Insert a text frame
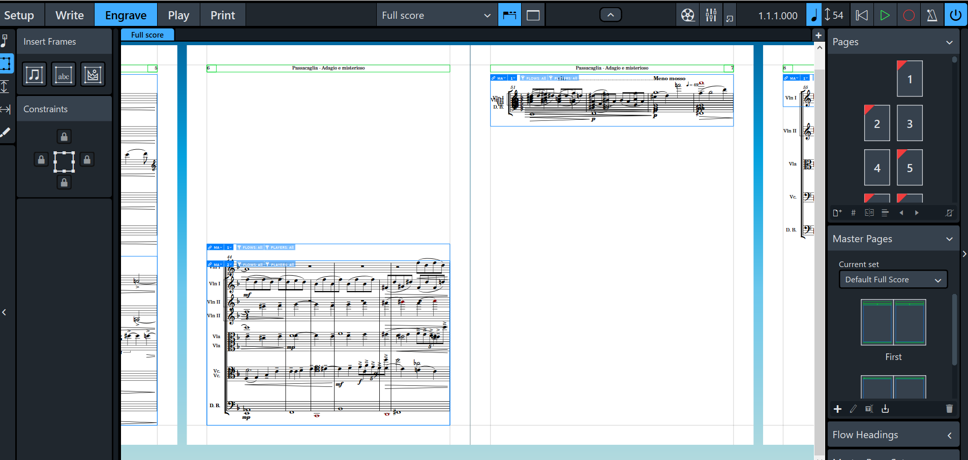 [64, 75]
